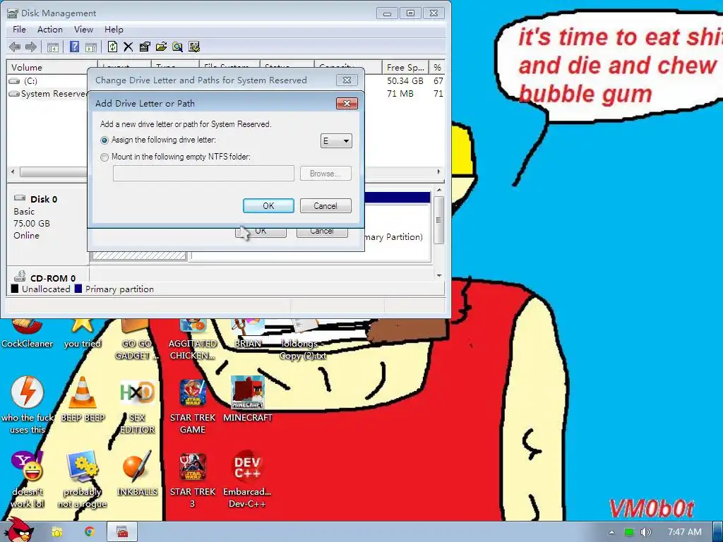The image size is (723, 542).
Task: Show hidden tray icons arrow
Action: point(612,532)
